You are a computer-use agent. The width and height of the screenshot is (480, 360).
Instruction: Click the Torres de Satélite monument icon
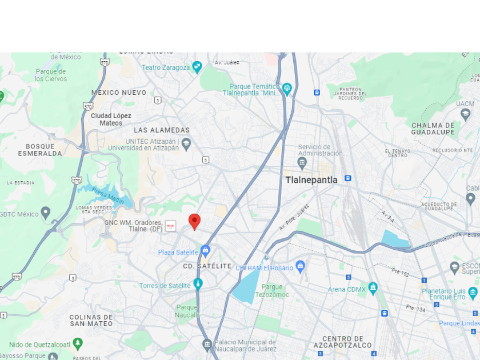[198, 285]
